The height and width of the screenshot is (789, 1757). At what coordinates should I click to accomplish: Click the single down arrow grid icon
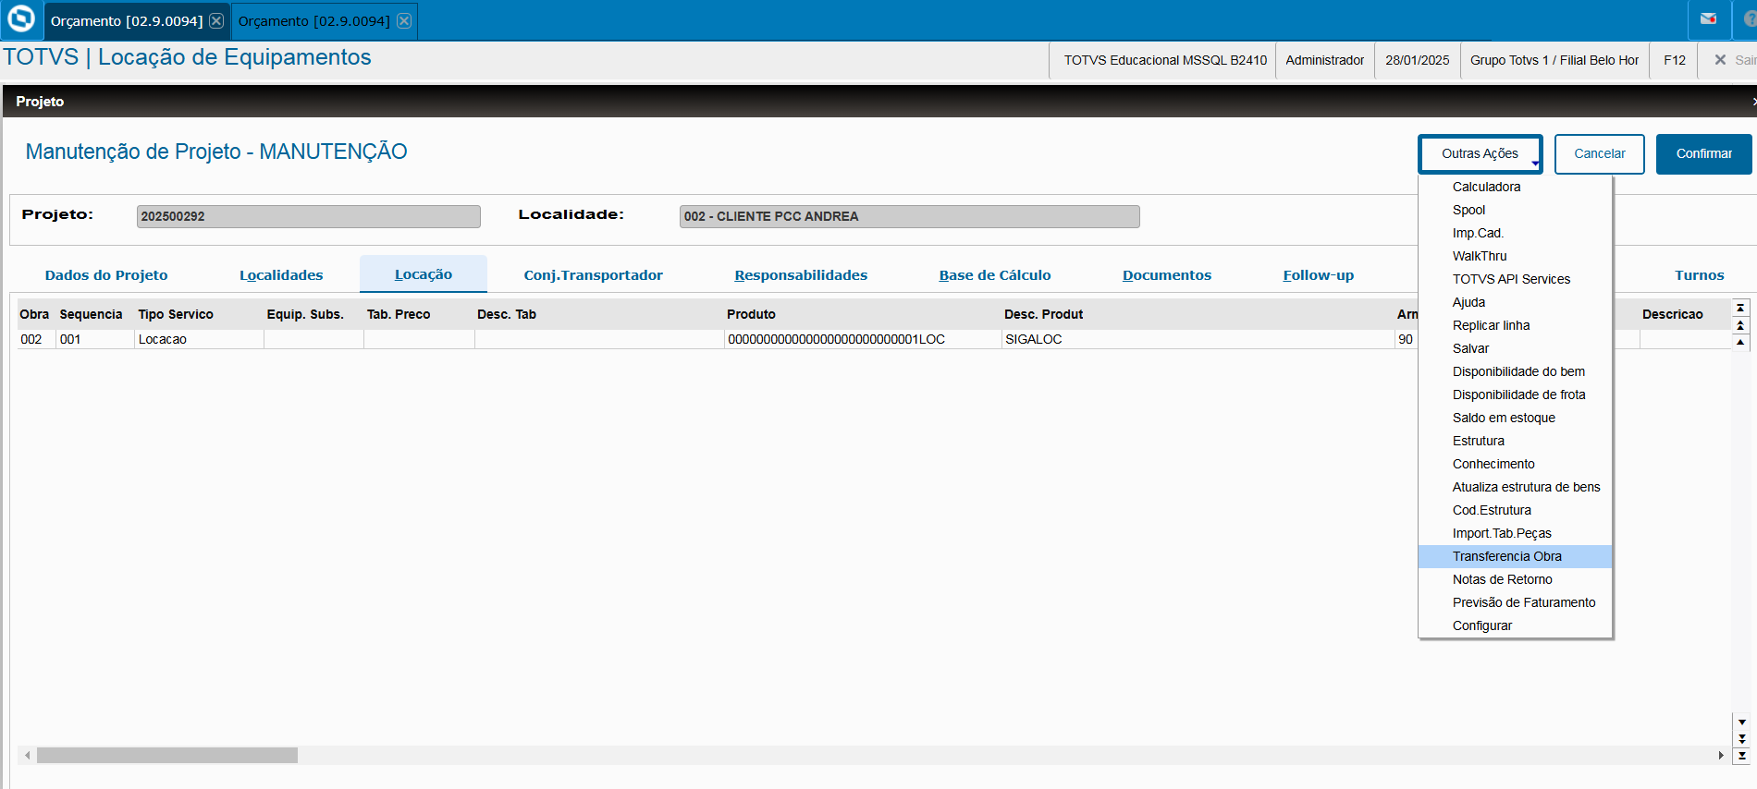(x=1742, y=722)
